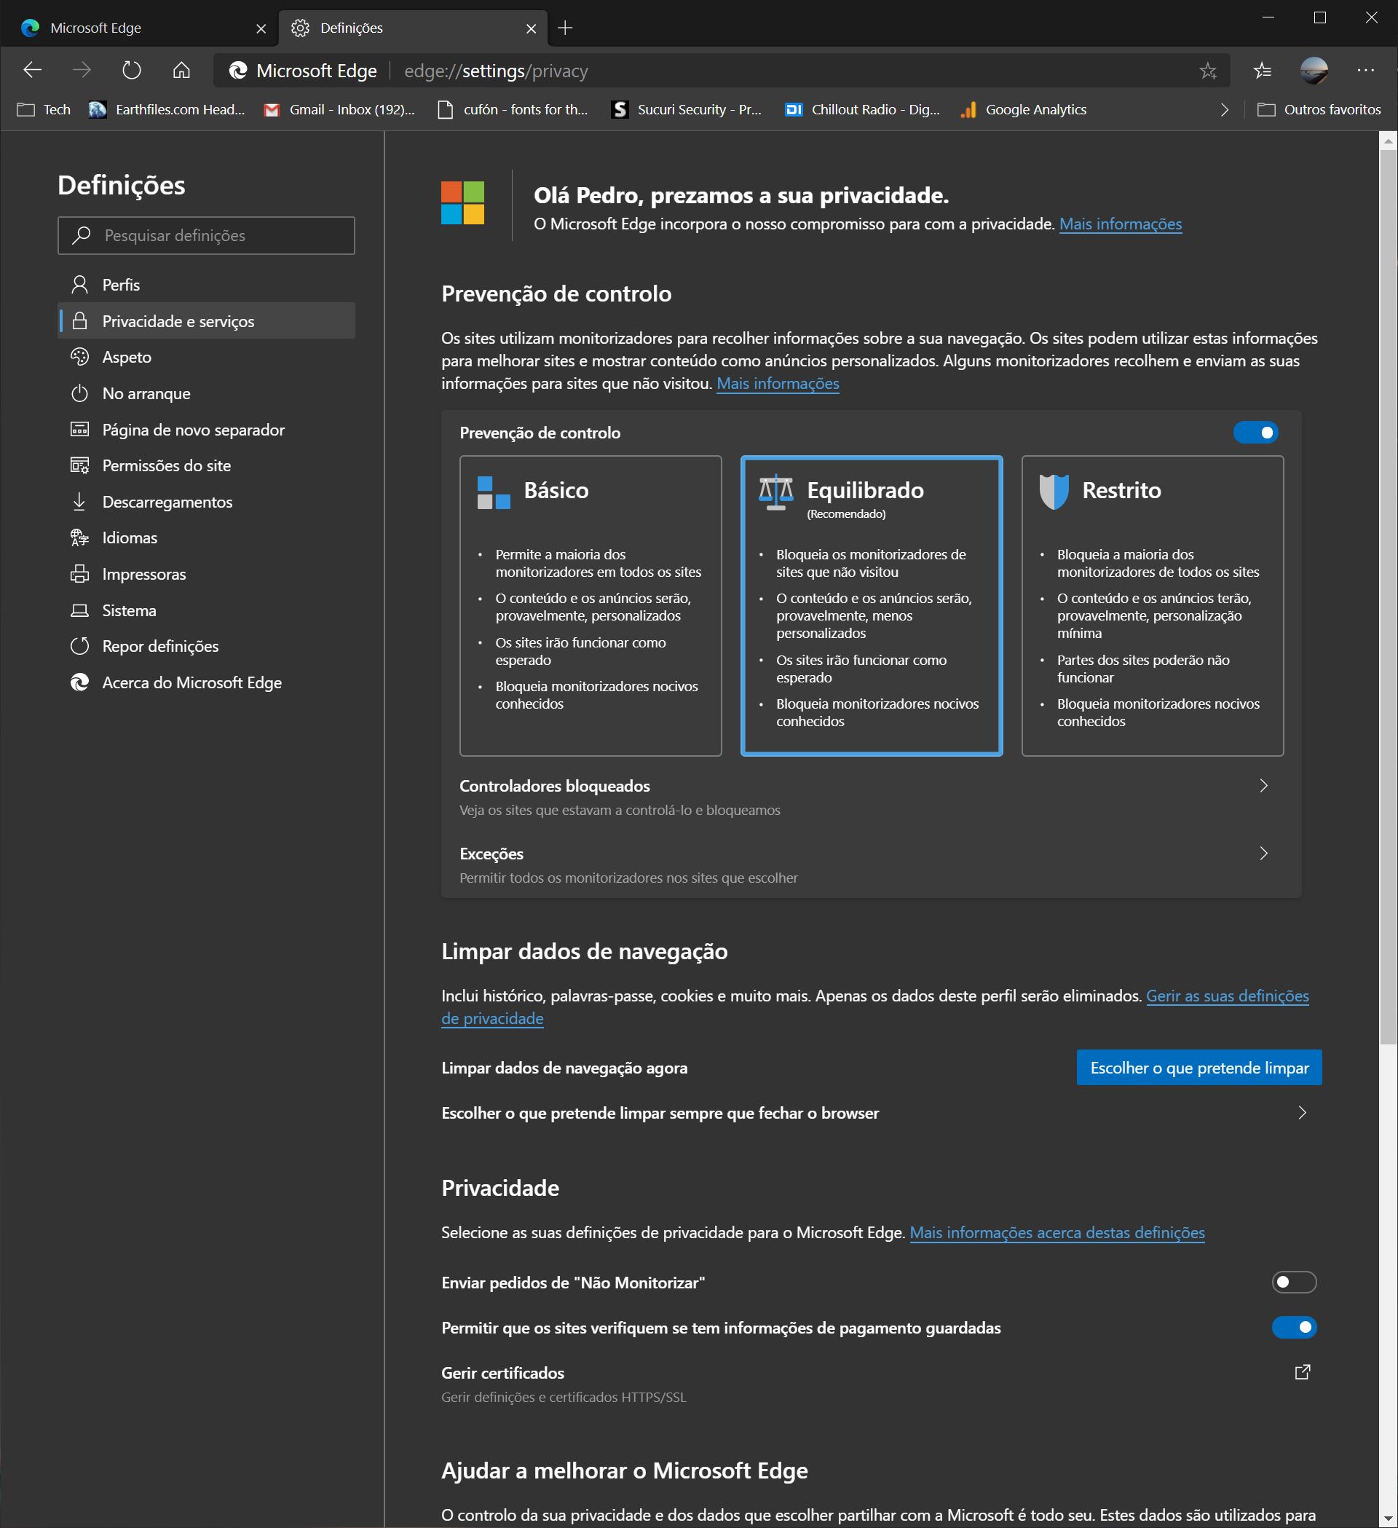
Task: Toggle Prevenção de controlo switch
Action: coord(1255,433)
